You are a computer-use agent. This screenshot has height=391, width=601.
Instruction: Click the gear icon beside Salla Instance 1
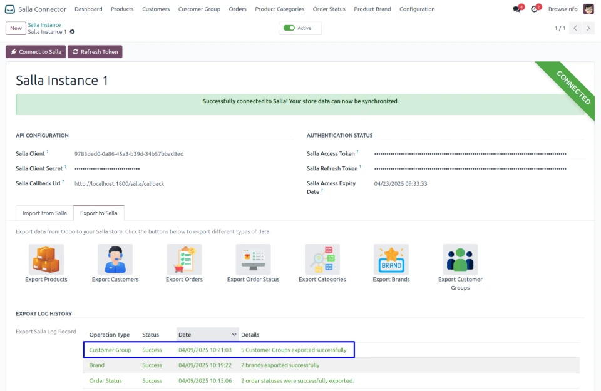coord(73,32)
